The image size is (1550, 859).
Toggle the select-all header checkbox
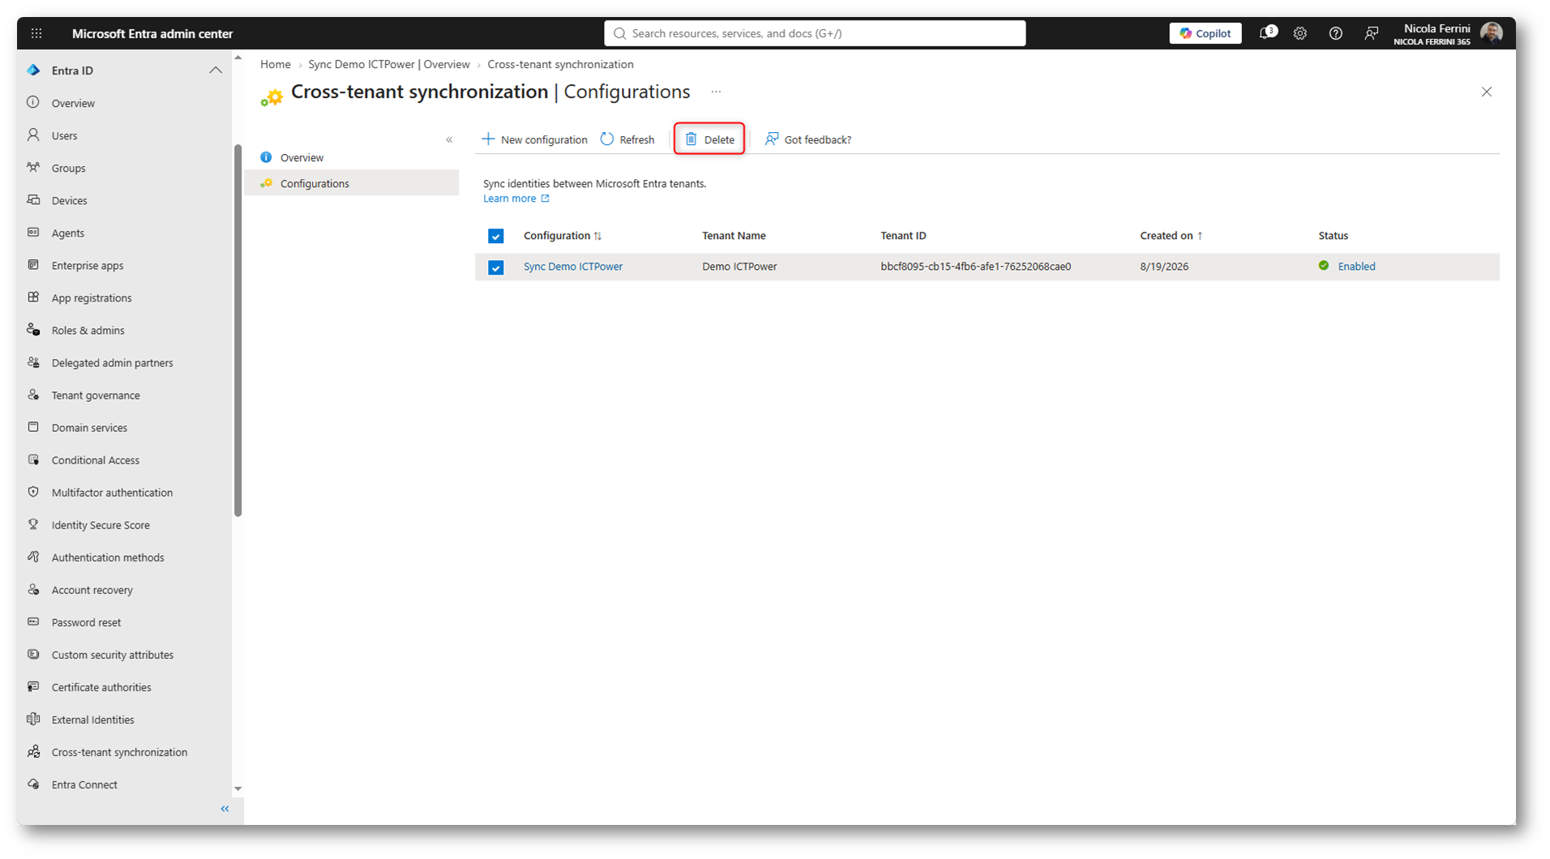496,236
